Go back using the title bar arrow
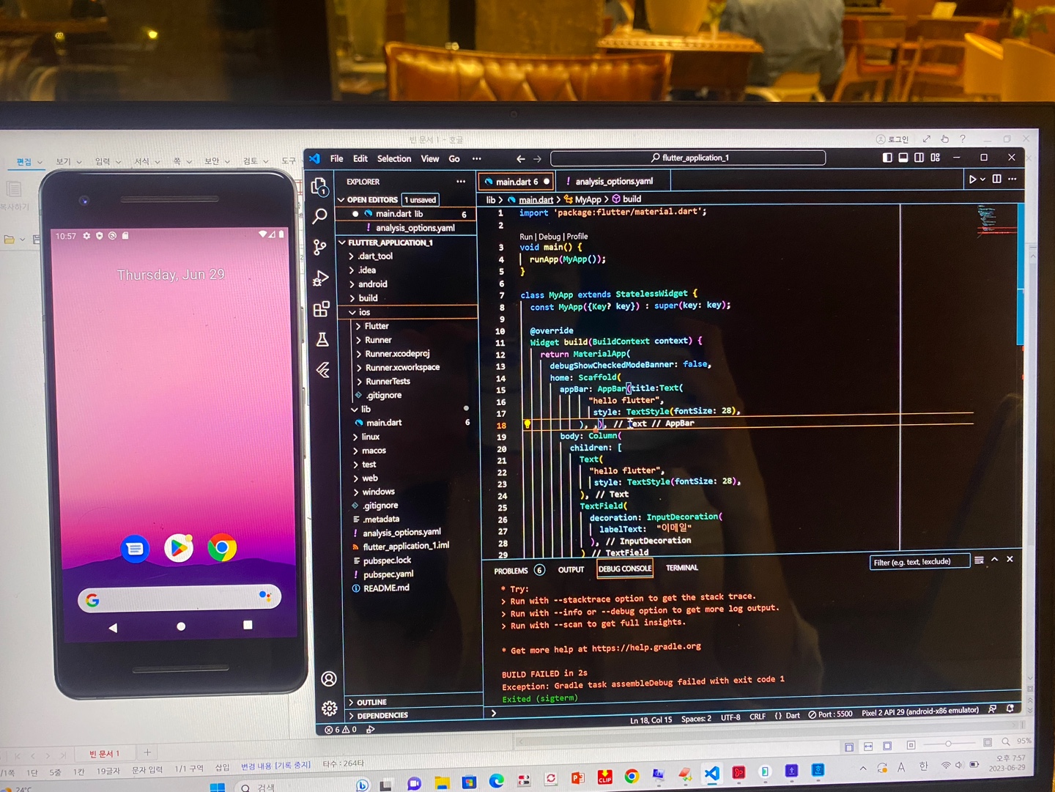Viewport: 1055px width, 792px height. pyautogui.click(x=520, y=159)
